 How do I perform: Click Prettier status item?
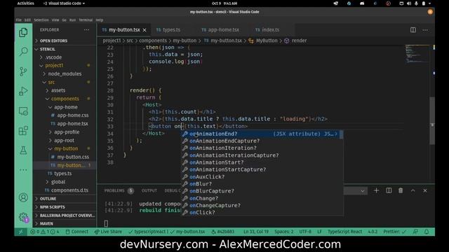point(394,232)
